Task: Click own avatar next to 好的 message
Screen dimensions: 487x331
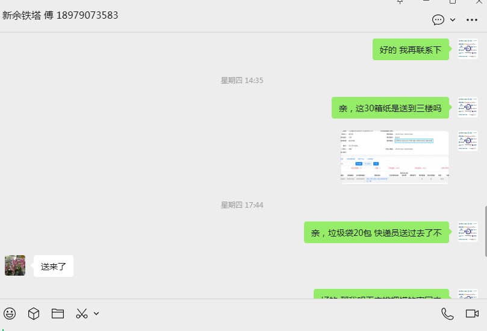Action: point(467,49)
